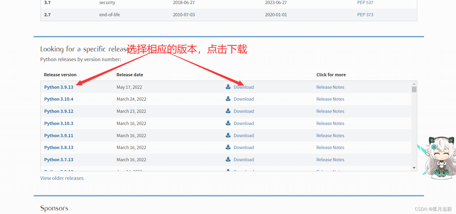Click the Release version column header
The height and width of the screenshot is (214, 456).
coord(60,75)
